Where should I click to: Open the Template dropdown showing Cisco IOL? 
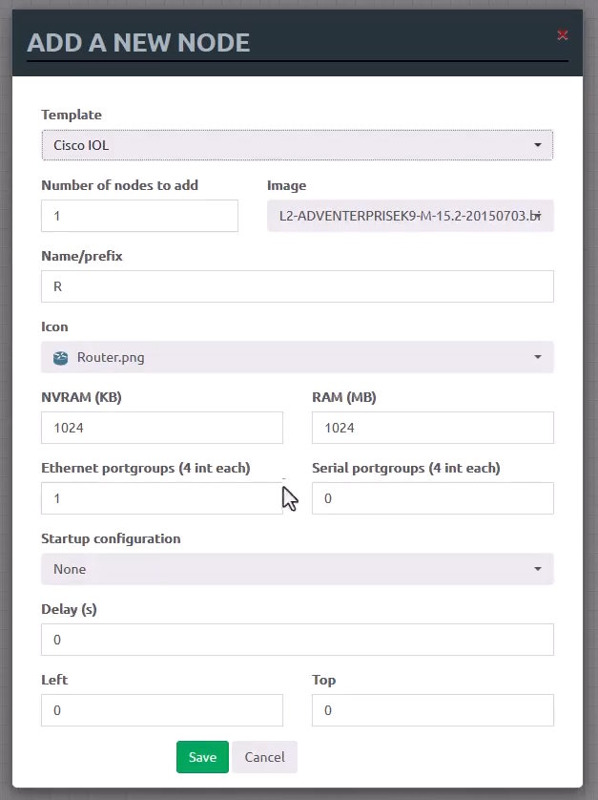298,145
